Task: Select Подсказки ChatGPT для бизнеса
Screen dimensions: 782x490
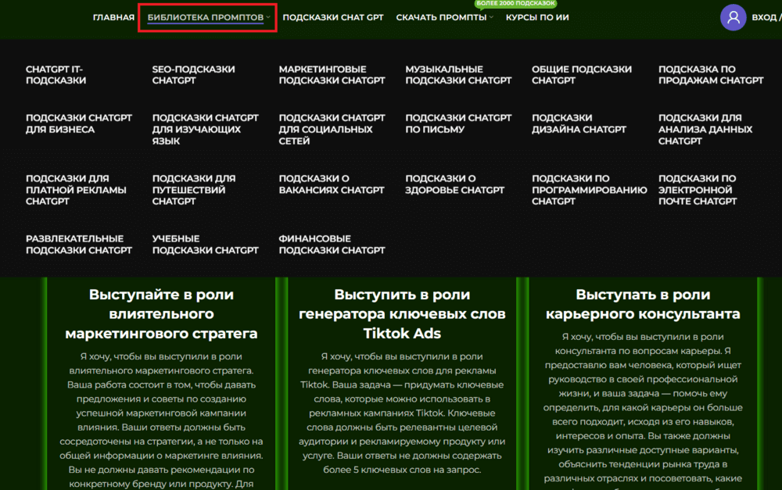Action: point(78,123)
